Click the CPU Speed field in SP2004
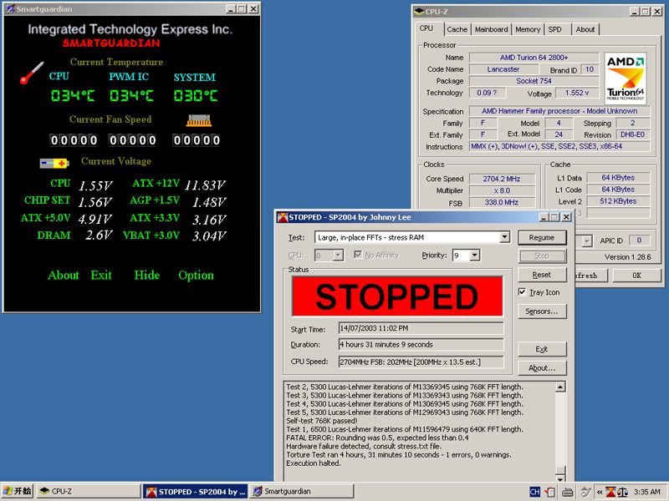669x501 pixels. point(421,362)
